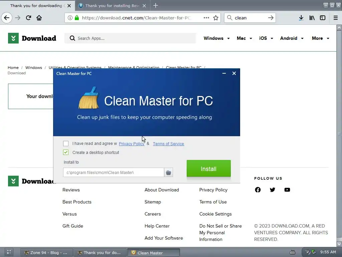Image resolution: width=342 pixels, height=257 pixels.
Task: Click the green Download logo in header
Action: point(32,38)
